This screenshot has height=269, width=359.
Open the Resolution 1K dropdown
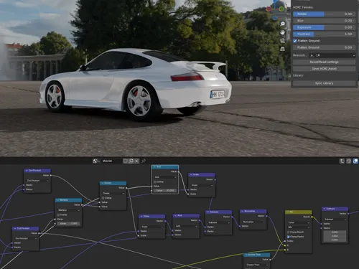click(332, 55)
